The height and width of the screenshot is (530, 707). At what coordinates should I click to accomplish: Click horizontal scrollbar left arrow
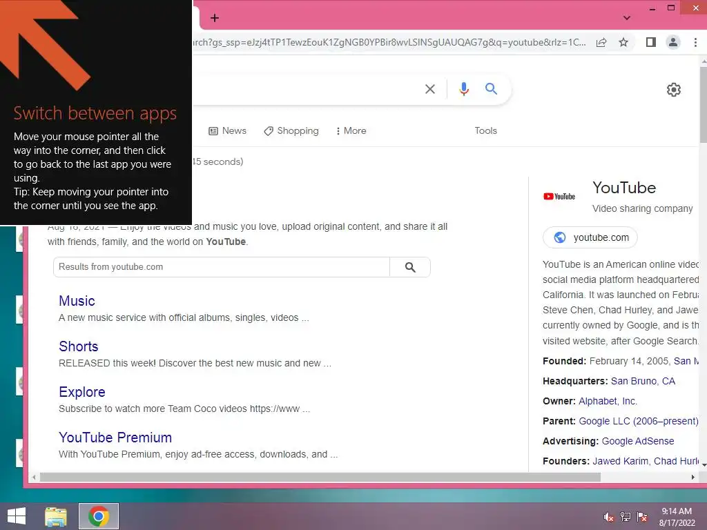[35, 477]
